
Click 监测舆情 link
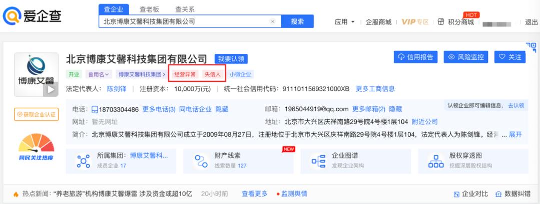pyautogui.click(x=294, y=194)
